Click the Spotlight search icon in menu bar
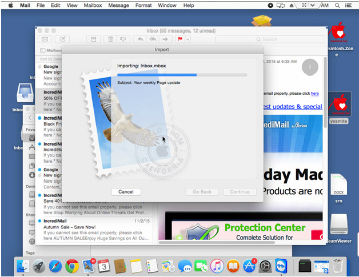The image size is (359, 277). [x=337, y=5]
